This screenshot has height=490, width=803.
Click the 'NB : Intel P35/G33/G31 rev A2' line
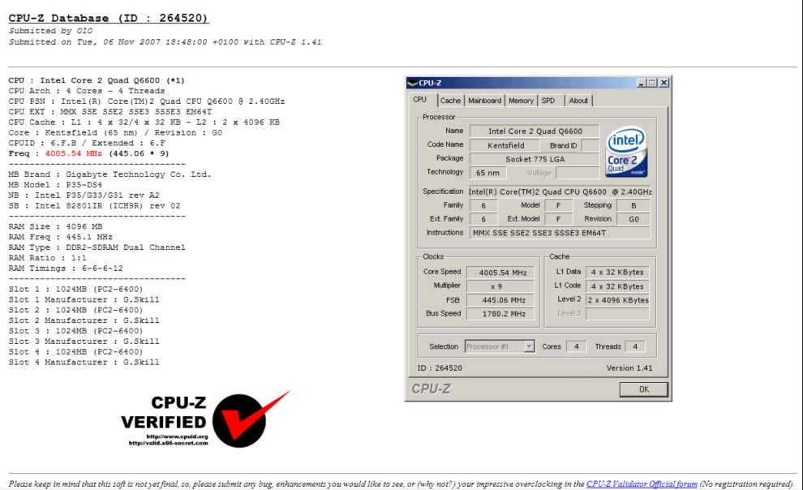click(x=84, y=196)
